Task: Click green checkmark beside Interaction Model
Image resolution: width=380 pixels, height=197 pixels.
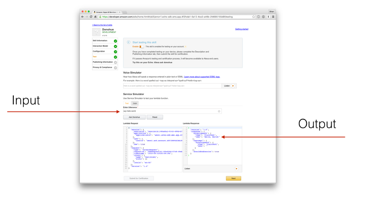Action: pos(115,46)
